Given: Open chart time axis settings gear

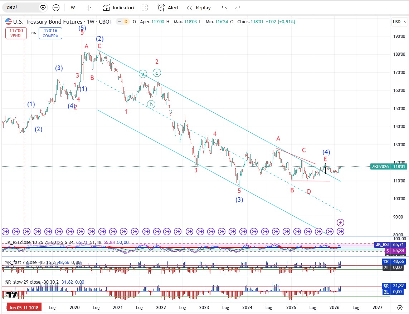Looking at the screenshot, I should pos(400,308).
